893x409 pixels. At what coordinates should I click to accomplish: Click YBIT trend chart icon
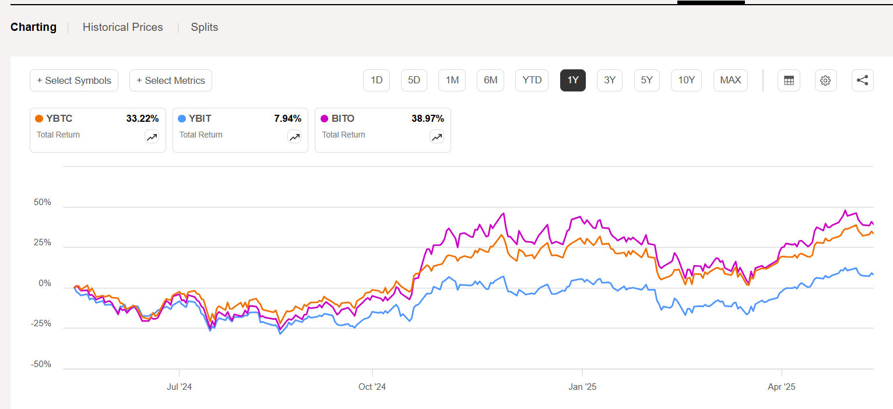[294, 137]
